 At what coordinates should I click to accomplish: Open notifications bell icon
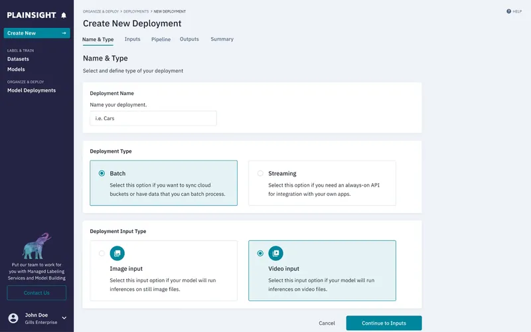click(64, 15)
